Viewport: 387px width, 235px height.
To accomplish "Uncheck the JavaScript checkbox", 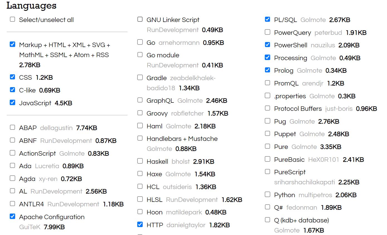I will pos(13,103).
